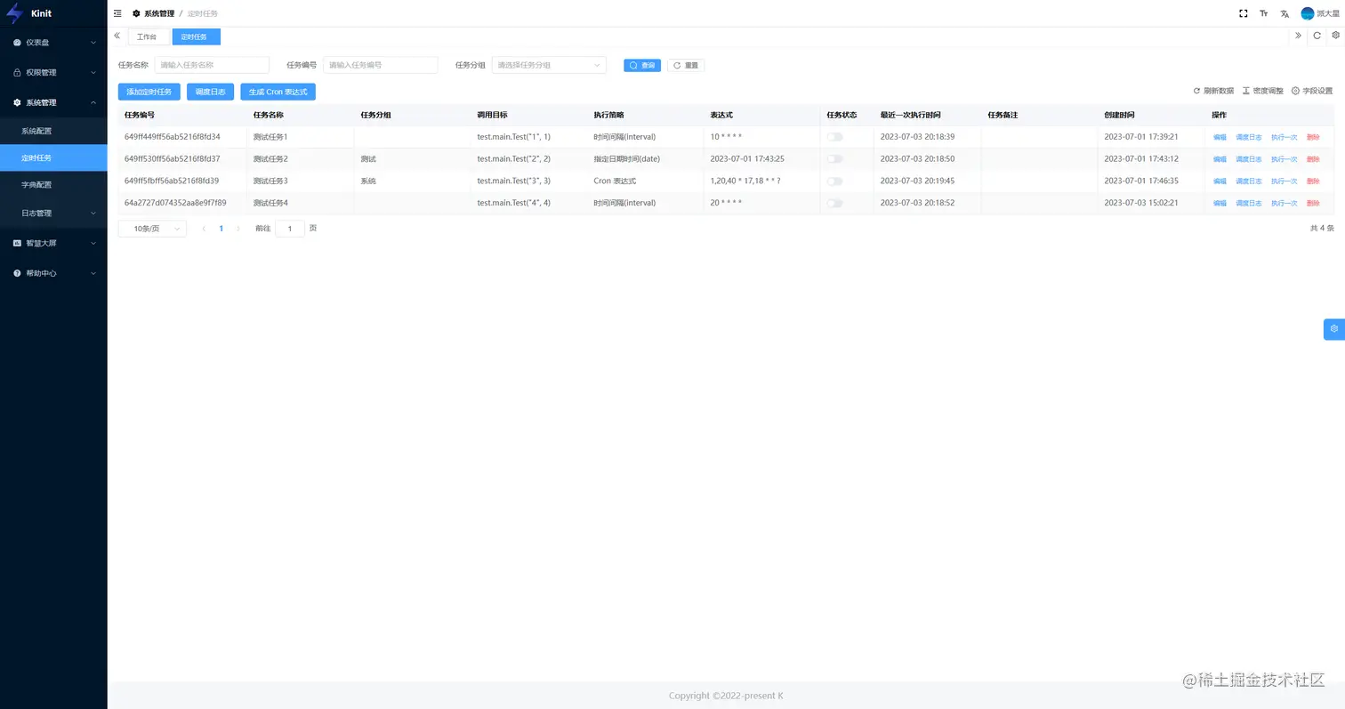The width and height of the screenshot is (1345, 709).
Task: Open the 任务分组 select dropdown
Action: point(549,65)
